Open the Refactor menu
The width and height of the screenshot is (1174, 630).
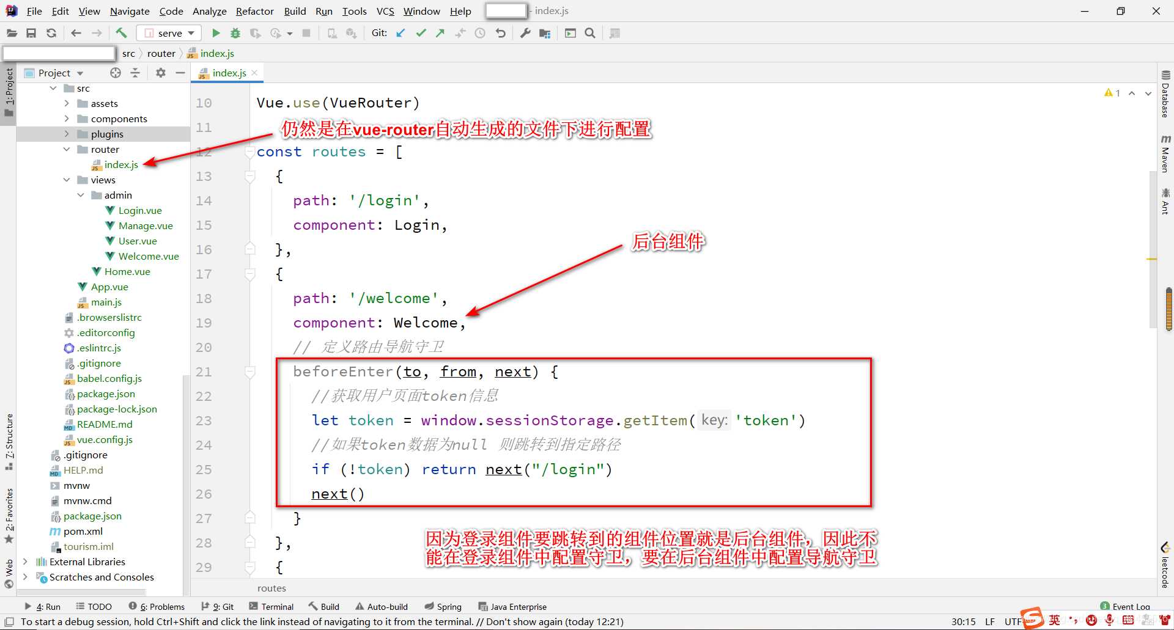(254, 11)
